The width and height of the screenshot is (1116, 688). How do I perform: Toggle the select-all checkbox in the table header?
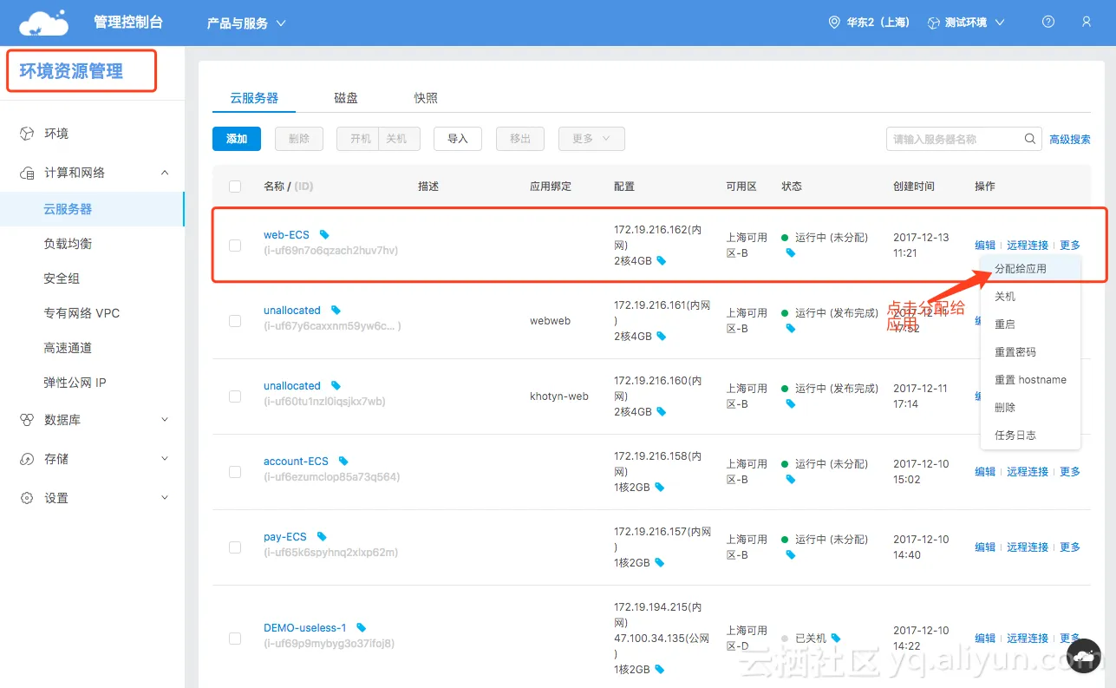235,187
